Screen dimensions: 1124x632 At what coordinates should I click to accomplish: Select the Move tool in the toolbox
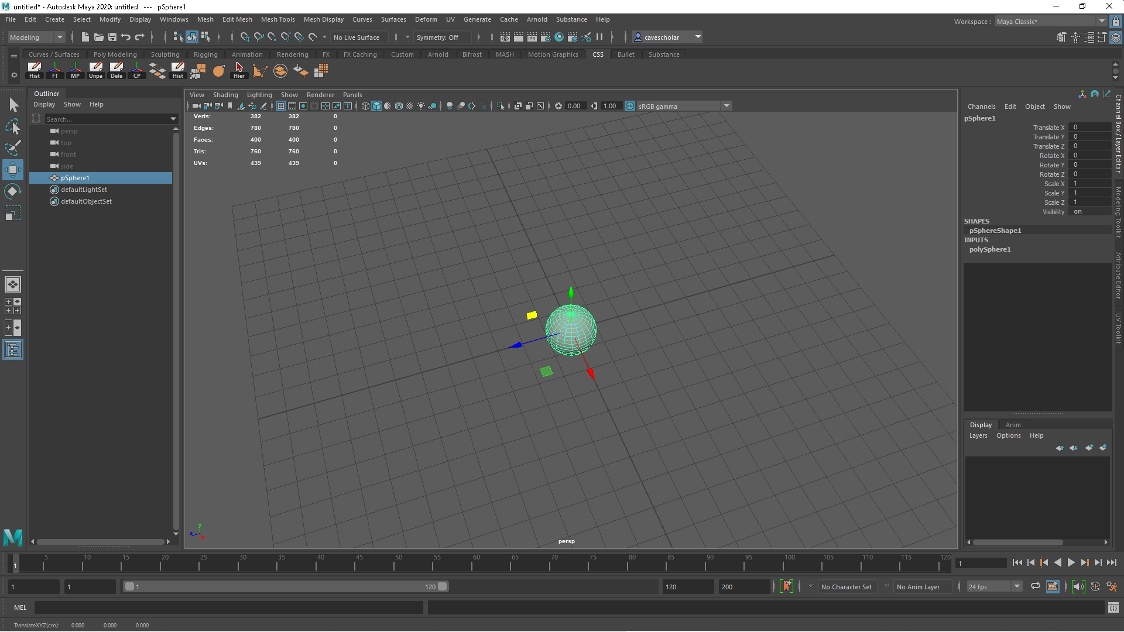13,170
